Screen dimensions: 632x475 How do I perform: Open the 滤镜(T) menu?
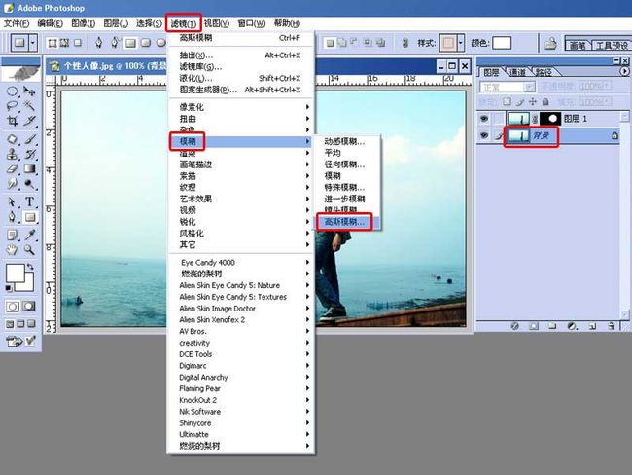click(184, 23)
